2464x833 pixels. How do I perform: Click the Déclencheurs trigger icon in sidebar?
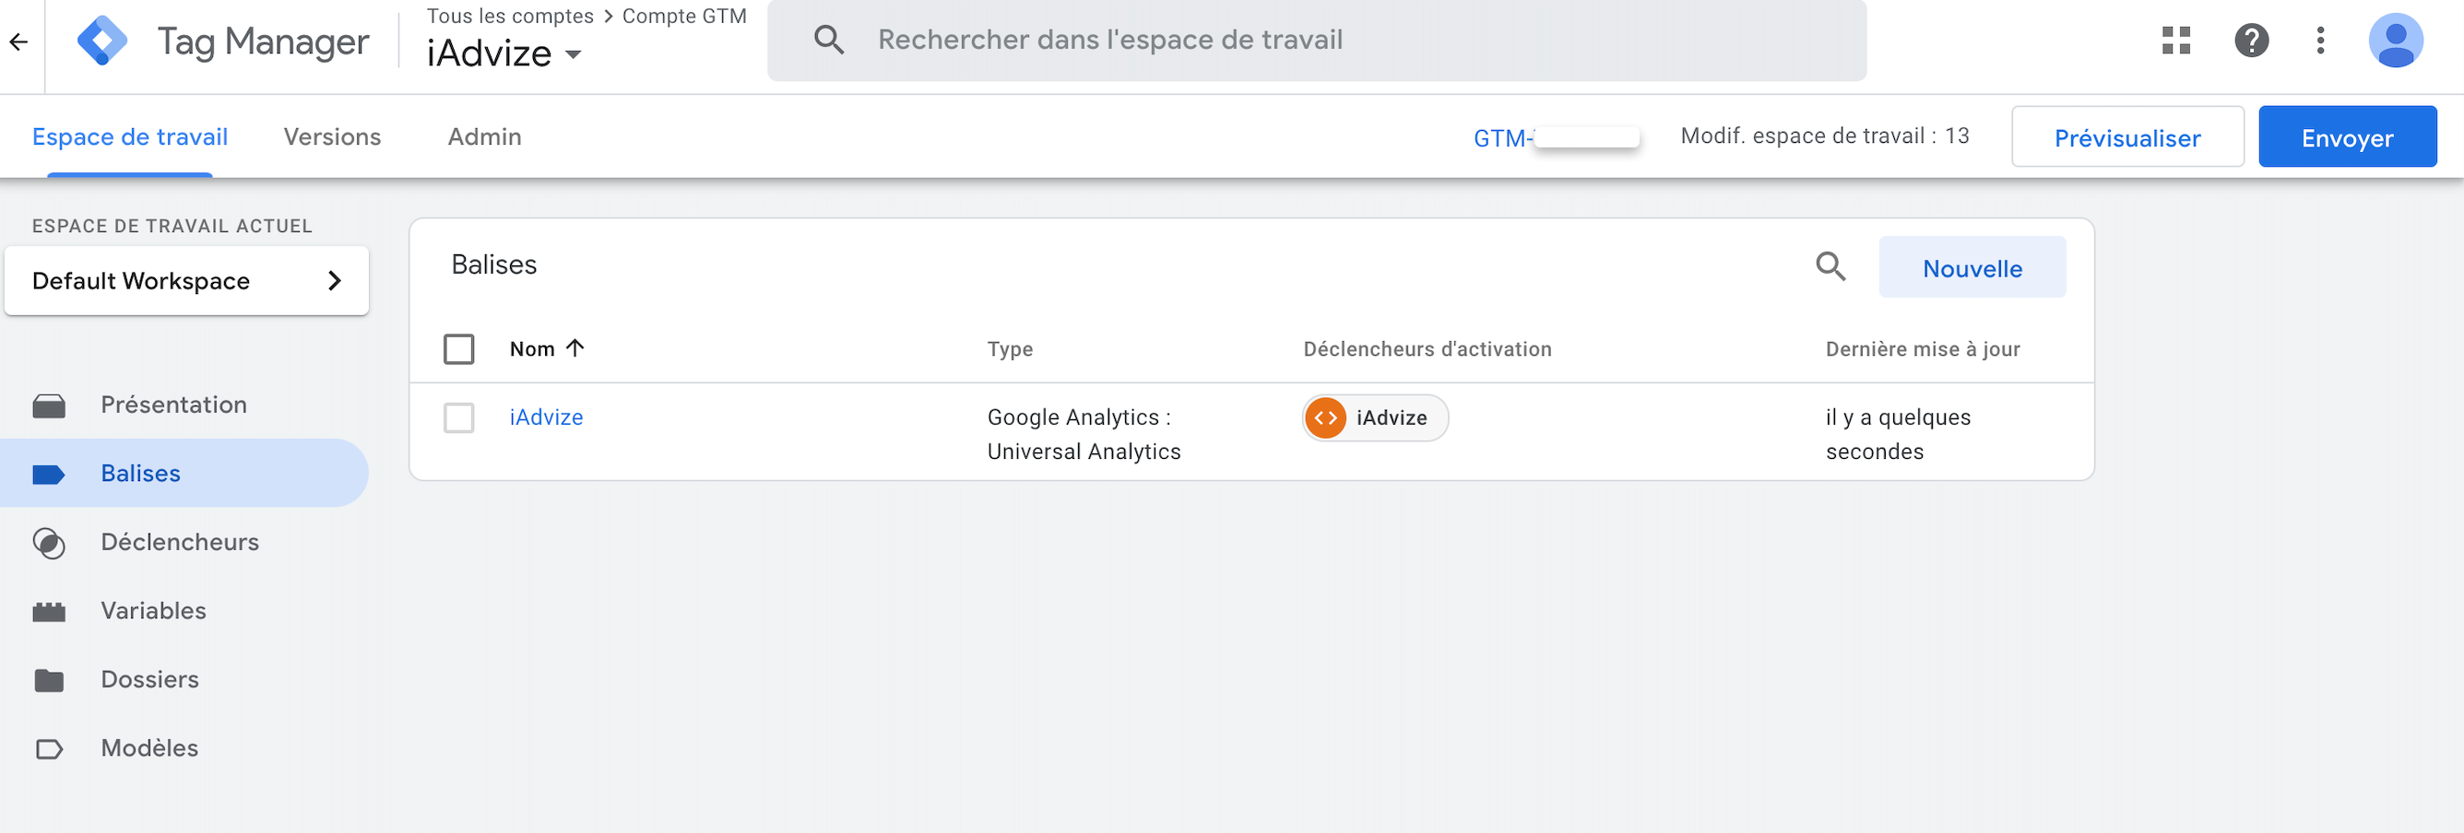click(x=49, y=543)
